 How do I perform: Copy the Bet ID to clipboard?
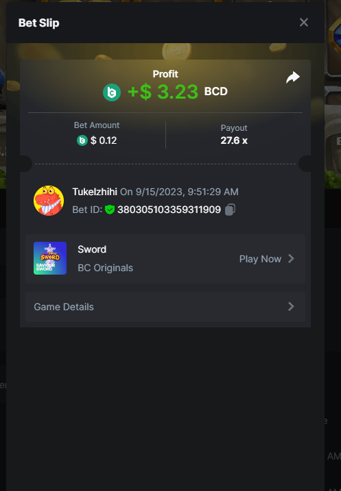click(230, 210)
